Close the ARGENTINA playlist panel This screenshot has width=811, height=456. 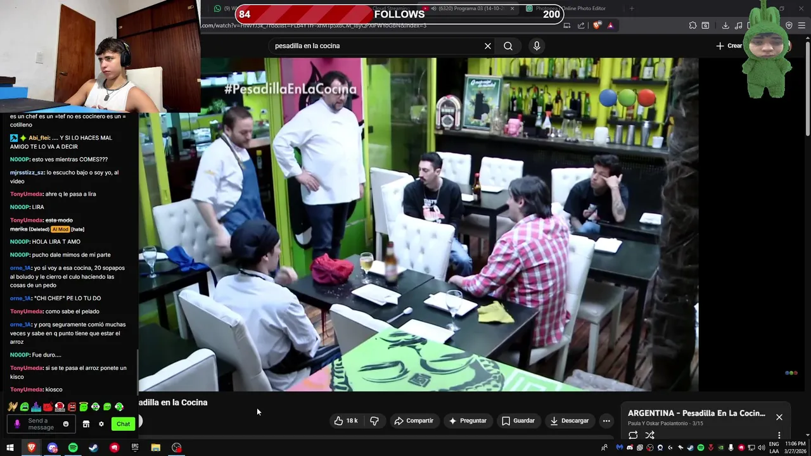click(779, 417)
